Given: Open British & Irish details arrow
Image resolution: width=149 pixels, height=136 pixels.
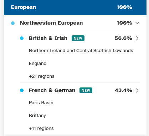Looking at the screenshot, I should (137, 38).
